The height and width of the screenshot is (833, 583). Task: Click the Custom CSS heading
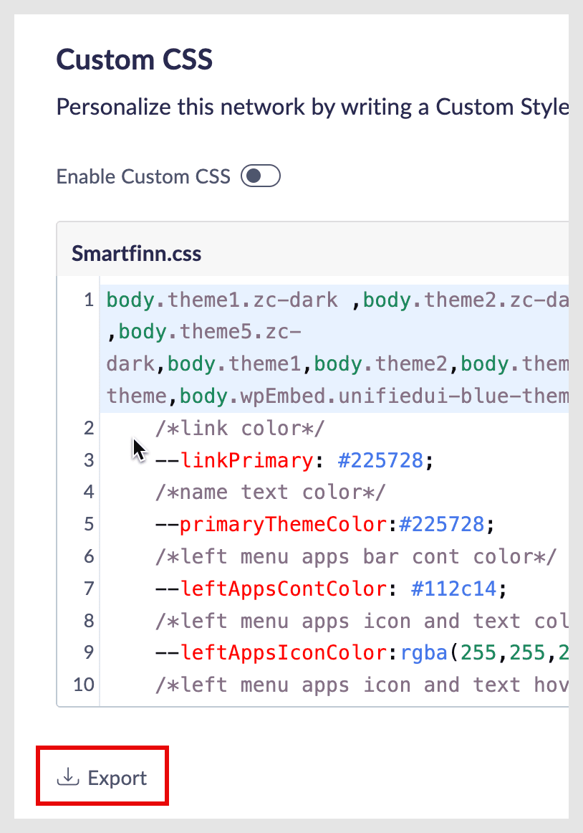click(135, 59)
